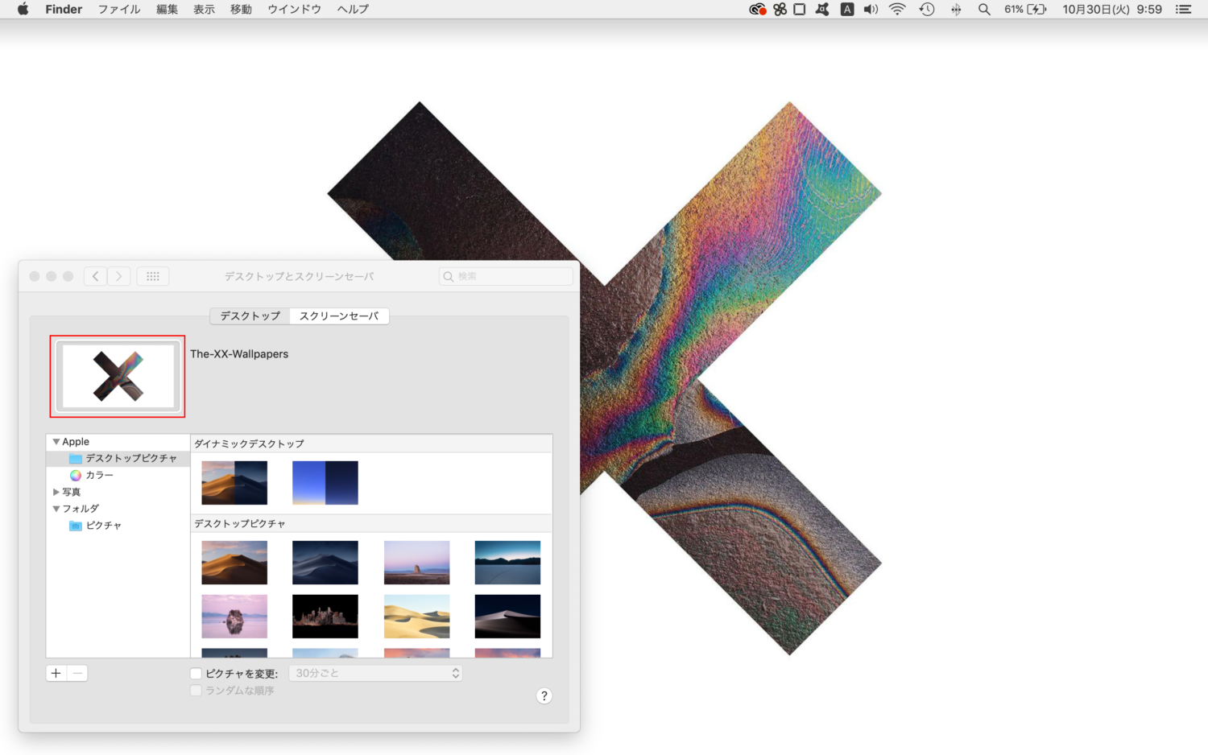Image resolution: width=1208 pixels, height=755 pixels.
Task: Select the dark night city lights picture
Action: 325,617
